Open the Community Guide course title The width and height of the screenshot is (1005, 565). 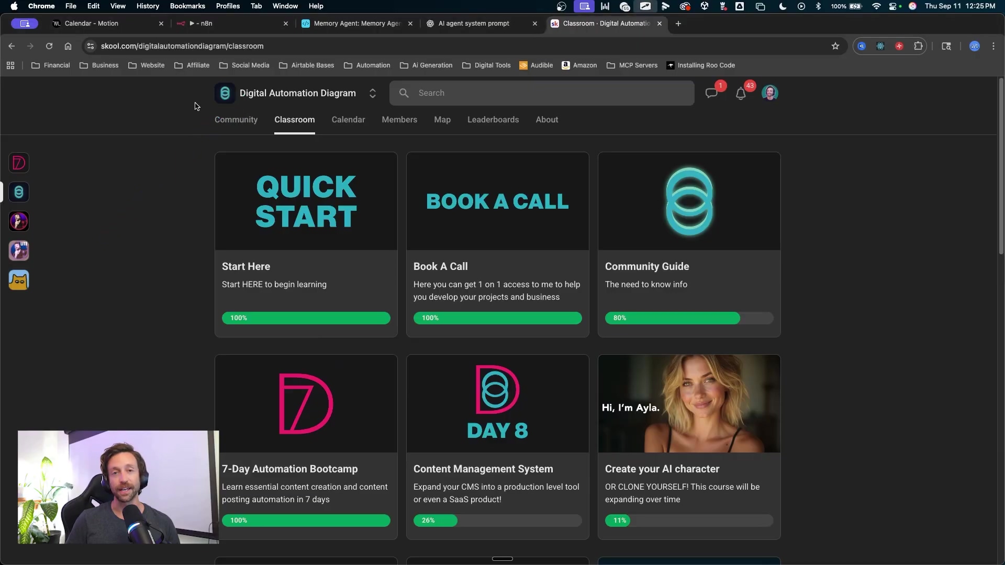(647, 266)
